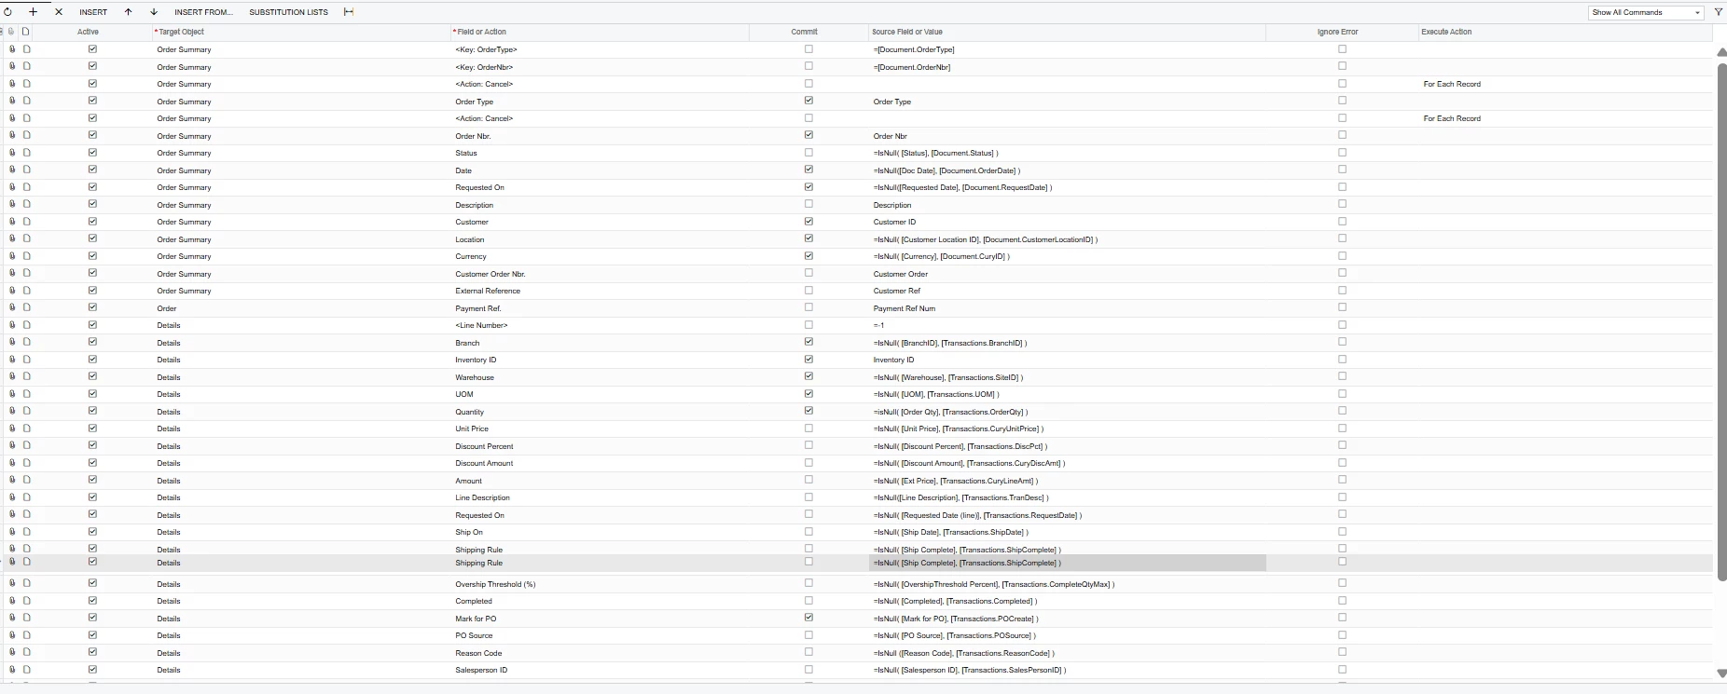The width and height of the screenshot is (1727, 694).
Task: Open attachments for Line Description row
Action: tap(12, 497)
